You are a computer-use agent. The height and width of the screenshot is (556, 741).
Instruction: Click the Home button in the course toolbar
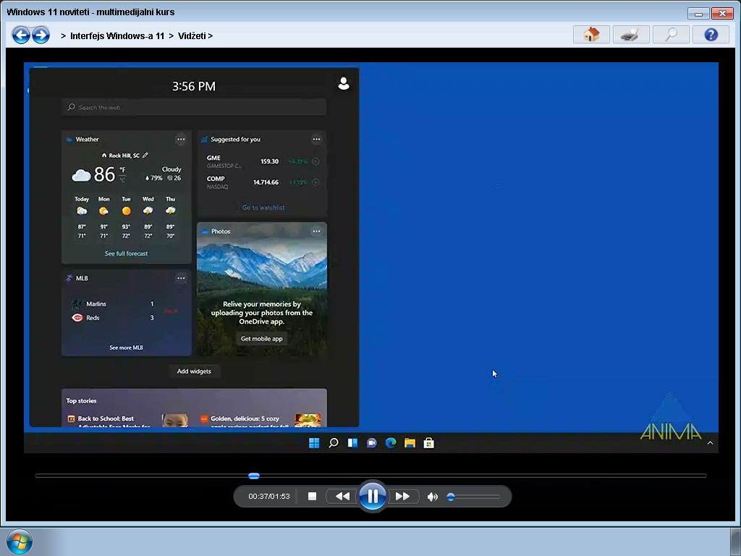[591, 34]
